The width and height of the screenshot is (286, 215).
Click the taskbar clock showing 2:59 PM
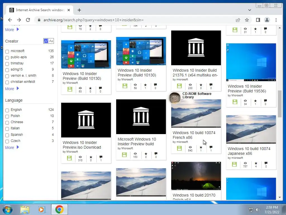coord(272,210)
